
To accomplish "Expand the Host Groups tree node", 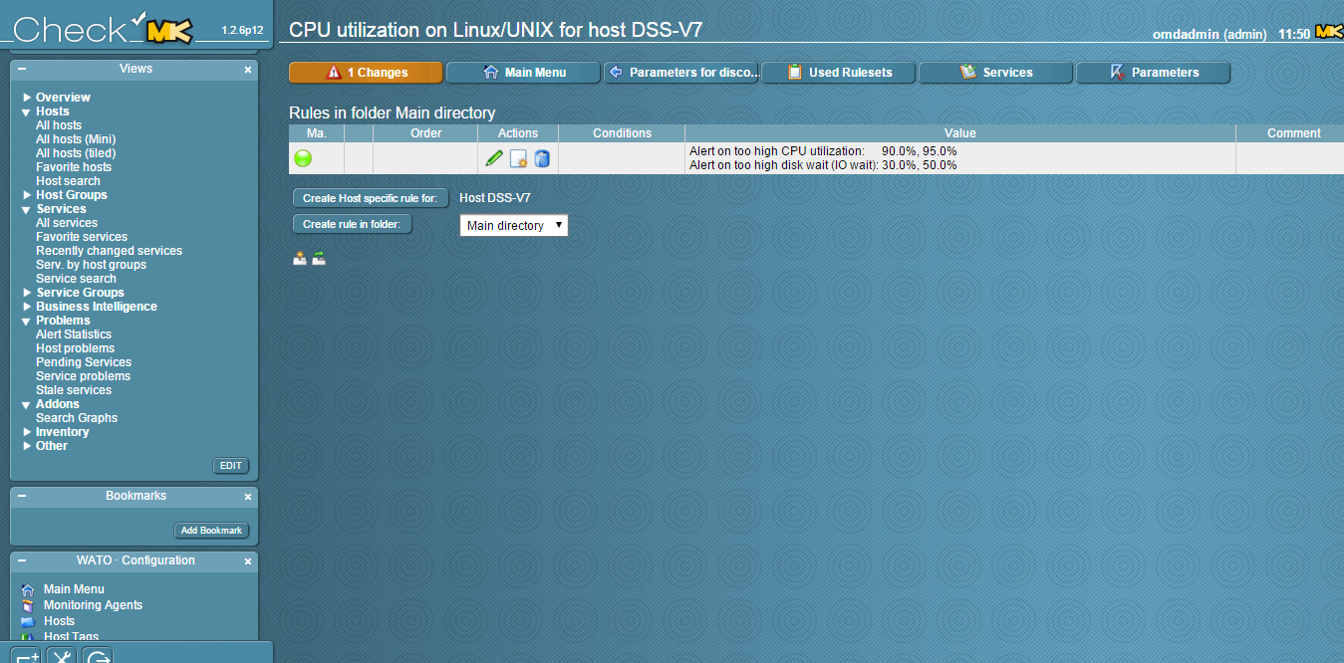I will pos(27,195).
